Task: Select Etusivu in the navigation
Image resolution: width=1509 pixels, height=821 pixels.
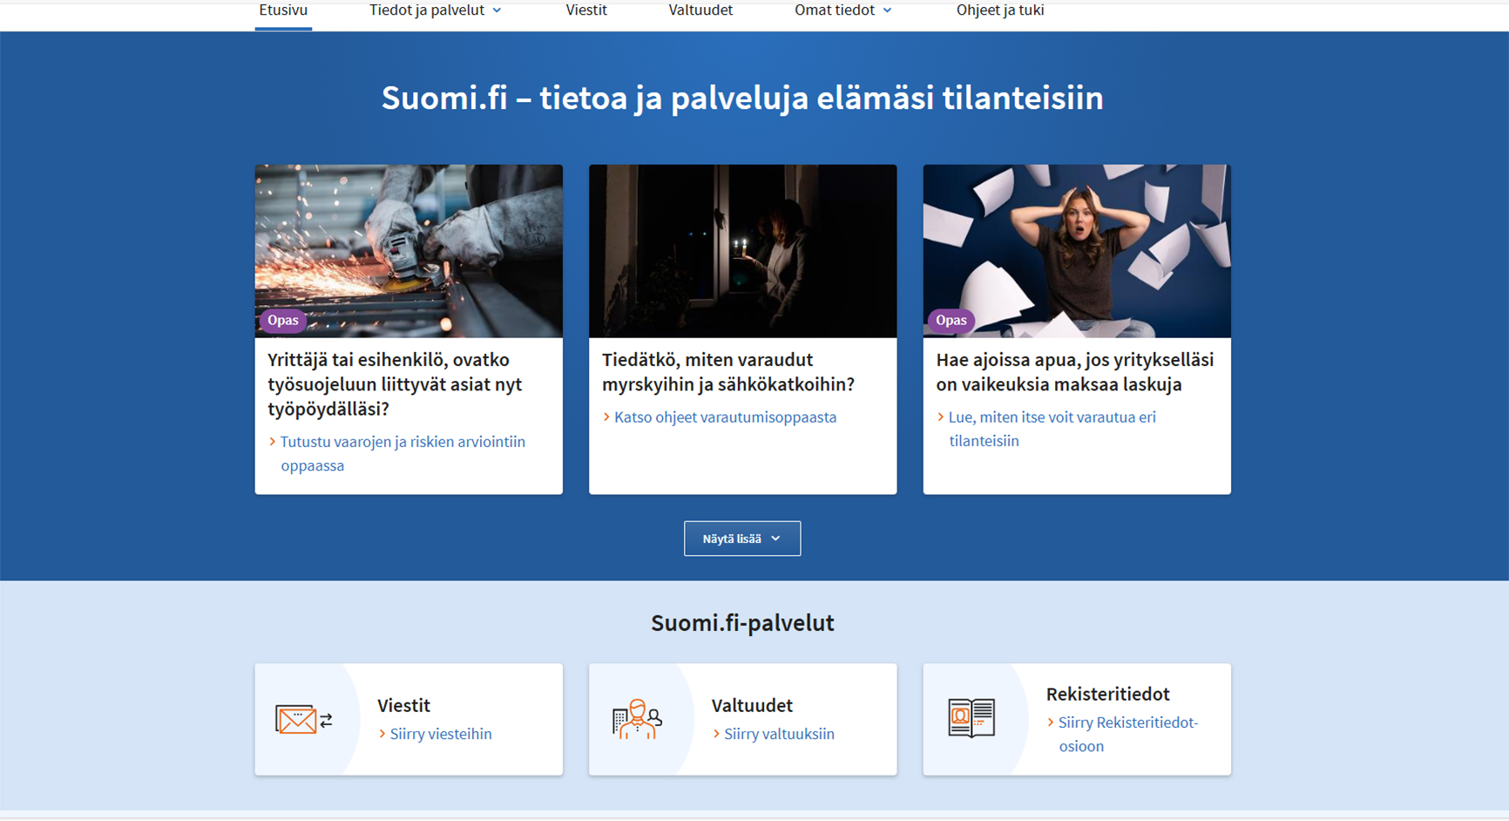Action: (282, 10)
